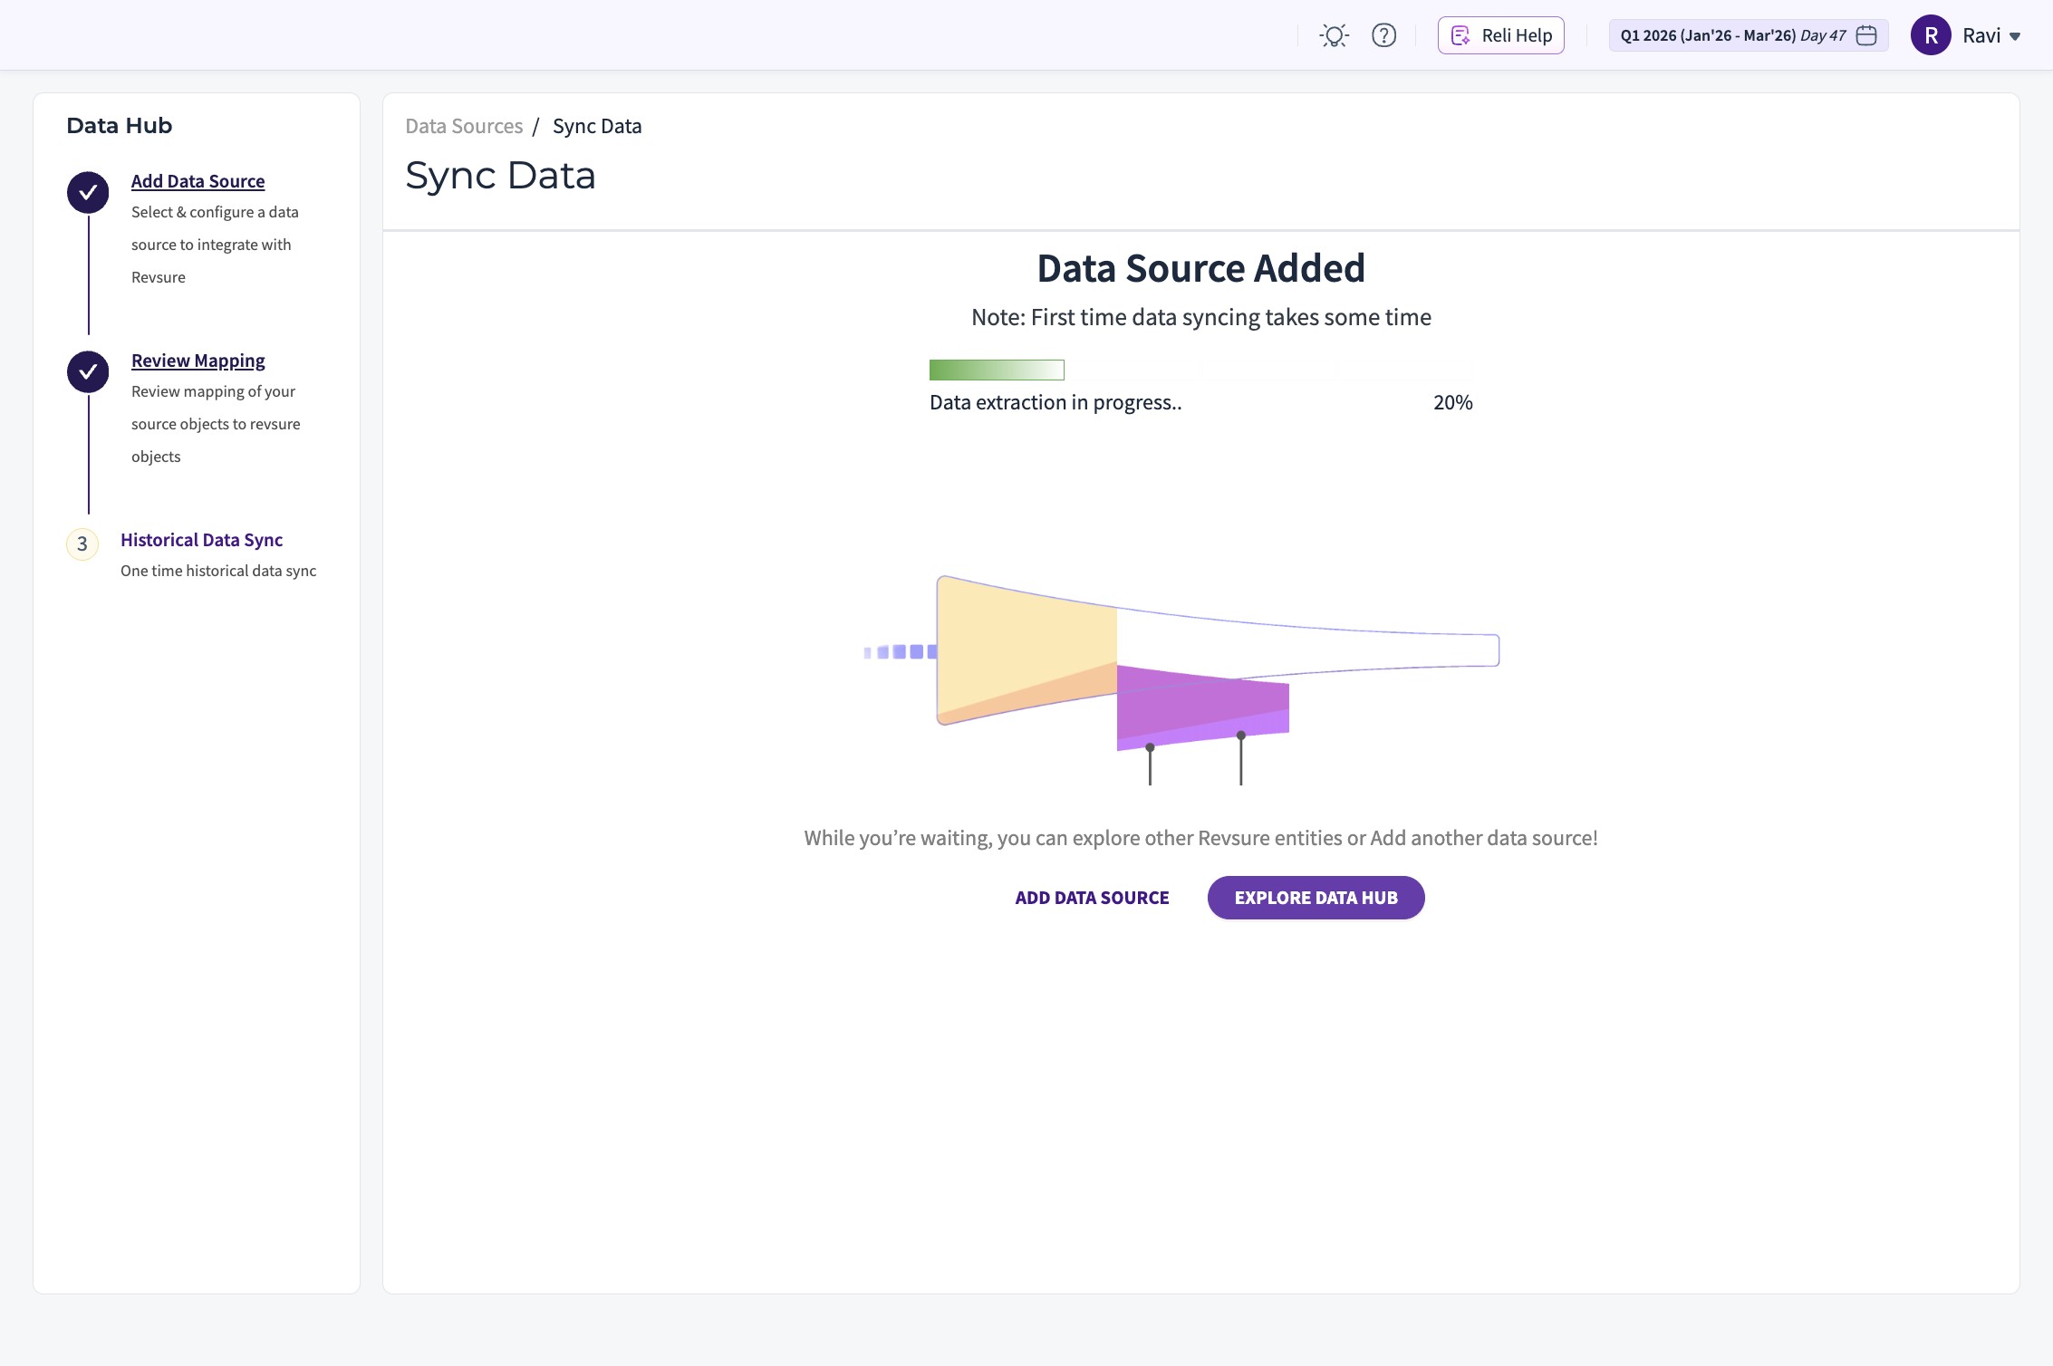
Task: Expand the Ravi account dropdown arrow
Action: pyautogui.click(x=2015, y=36)
